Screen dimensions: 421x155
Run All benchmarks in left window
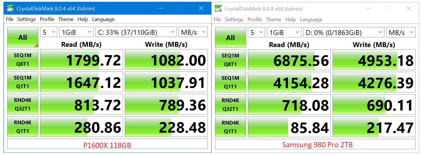point(23,37)
